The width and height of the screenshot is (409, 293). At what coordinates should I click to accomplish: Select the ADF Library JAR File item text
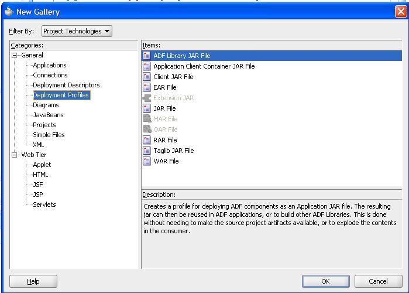tap(182, 56)
